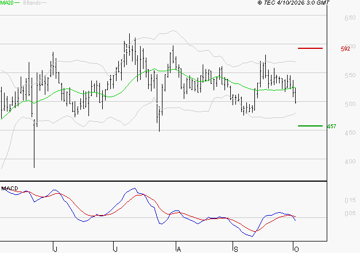
Task: Click the A month marker
Action: [179, 250]
